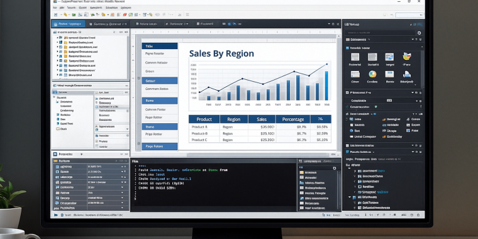Click the first icon in the top toolbar
The height and width of the screenshot is (239, 478).
(x=55, y=14)
